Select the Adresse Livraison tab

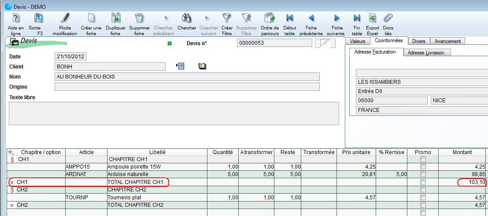point(425,53)
